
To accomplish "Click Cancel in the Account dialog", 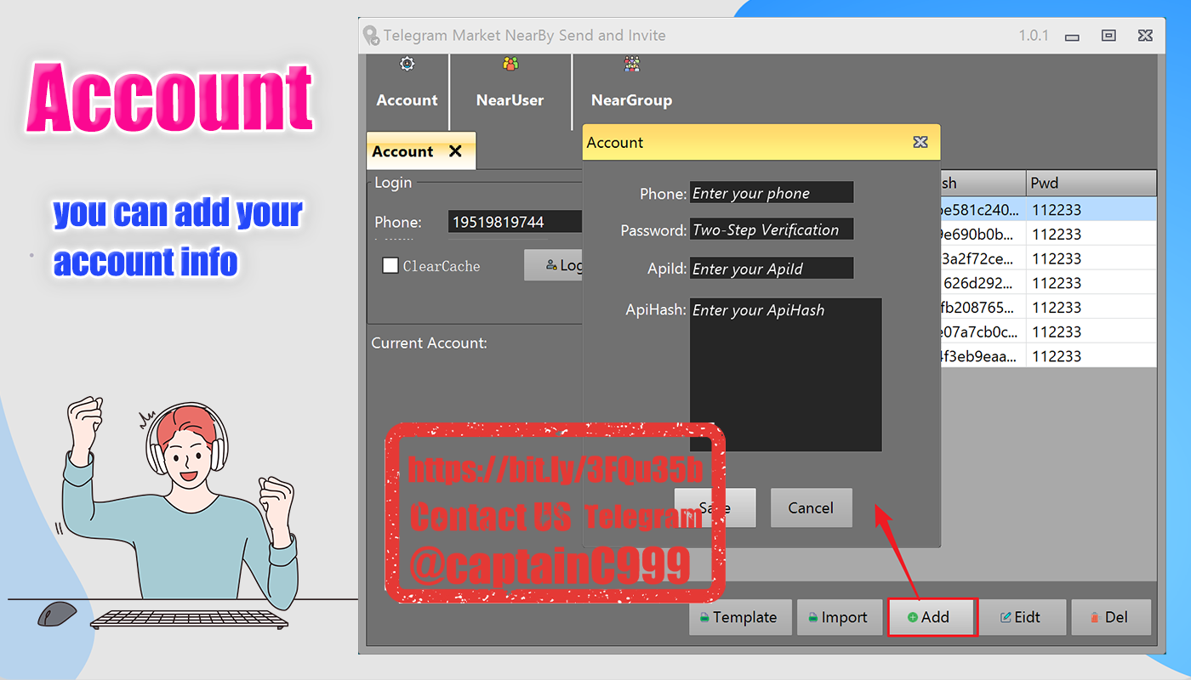I will 811,507.
